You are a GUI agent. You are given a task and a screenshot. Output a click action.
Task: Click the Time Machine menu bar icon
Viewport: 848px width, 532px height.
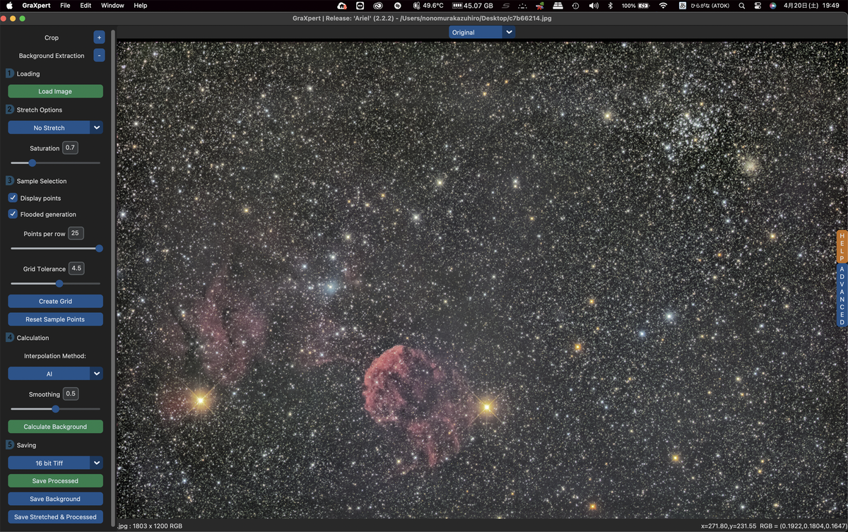coord(576,6)
